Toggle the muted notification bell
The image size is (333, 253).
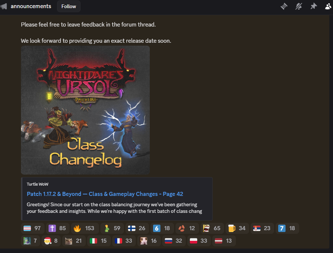(299, 6)
